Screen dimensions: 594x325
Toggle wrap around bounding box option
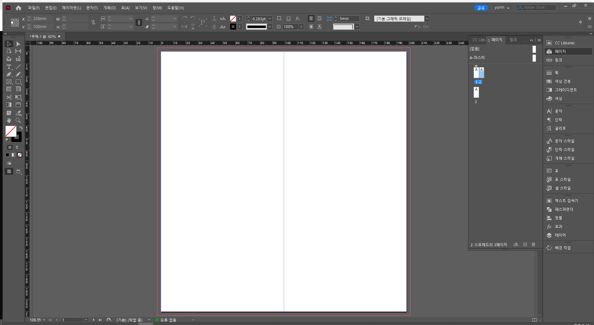tap(319, 18)
